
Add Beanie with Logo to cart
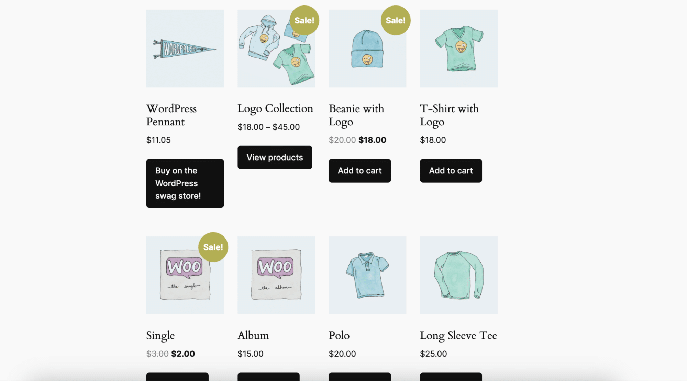click(x=359, y=171)
